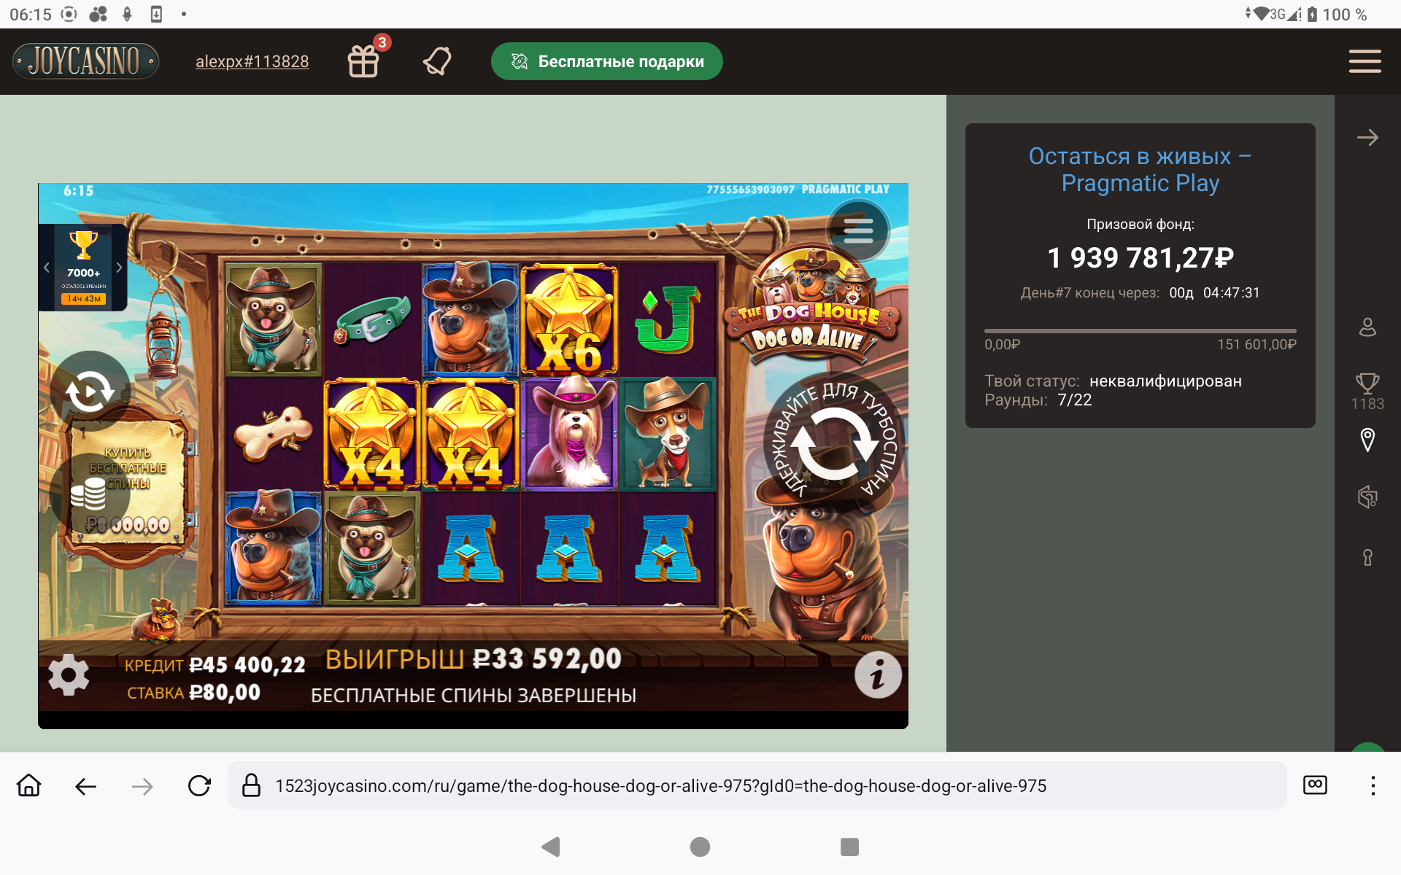The image size is (1401, 875).
Task: Click the tournament progress bar
Action: (1140, 331)
